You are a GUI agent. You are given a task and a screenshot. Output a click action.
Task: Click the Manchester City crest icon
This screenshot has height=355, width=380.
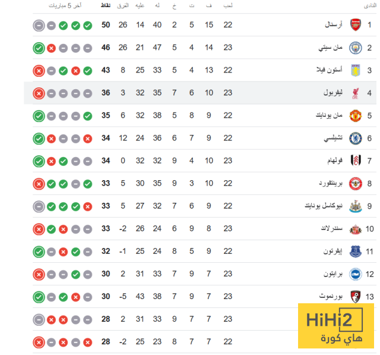(355, 48)
